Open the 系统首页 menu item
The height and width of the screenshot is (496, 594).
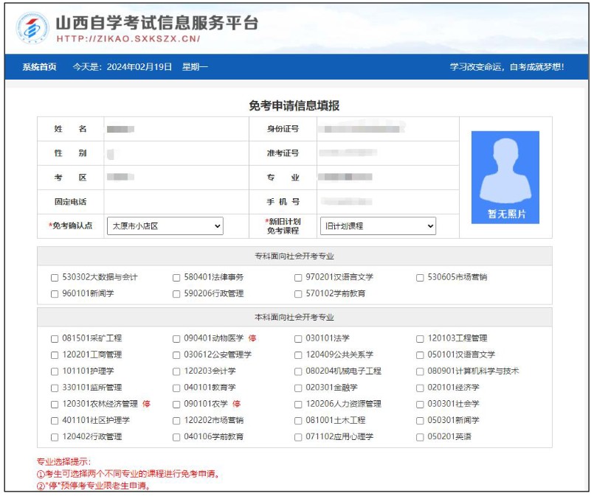point(39,67)
